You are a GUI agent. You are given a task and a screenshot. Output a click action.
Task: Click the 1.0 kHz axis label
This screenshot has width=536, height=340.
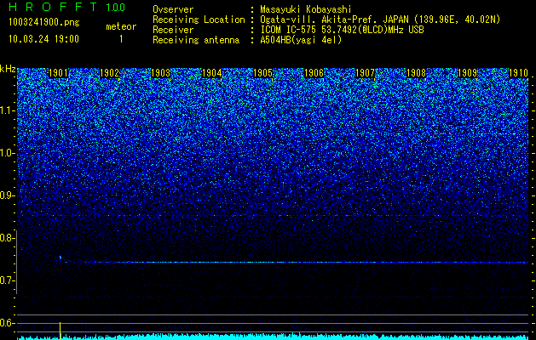click(7, 153)
